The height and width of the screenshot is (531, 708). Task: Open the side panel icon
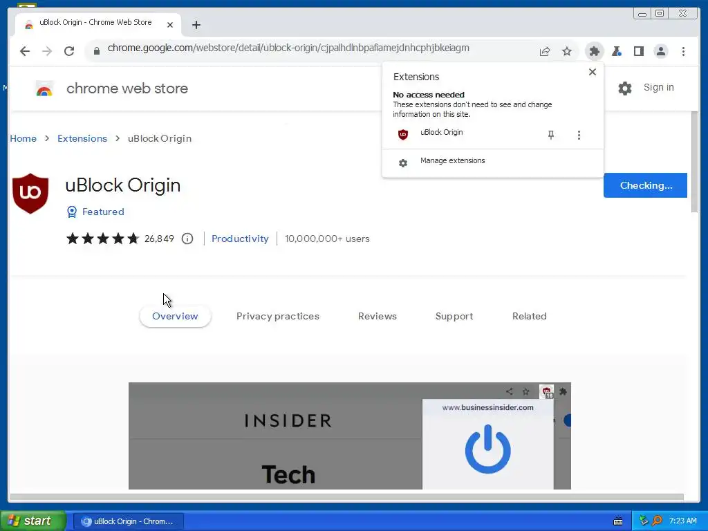point(638,51)
